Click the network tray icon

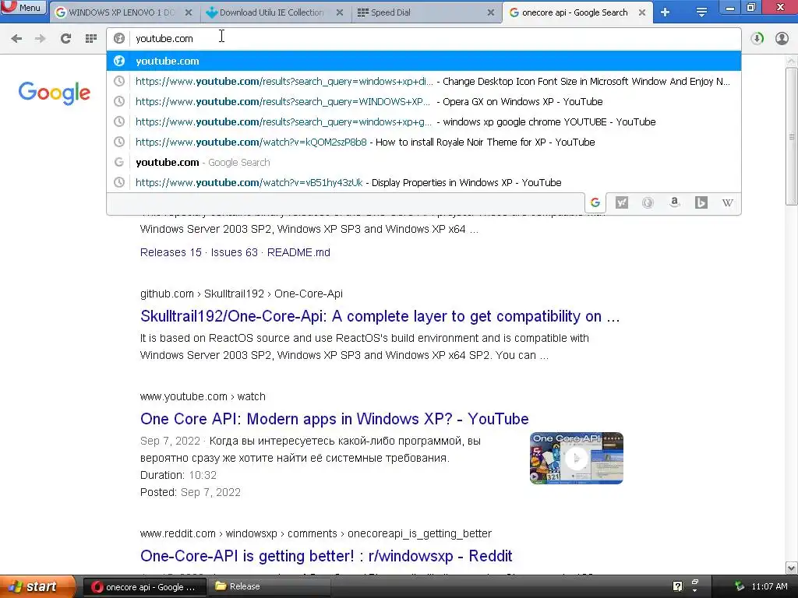[x=739, y=587]
